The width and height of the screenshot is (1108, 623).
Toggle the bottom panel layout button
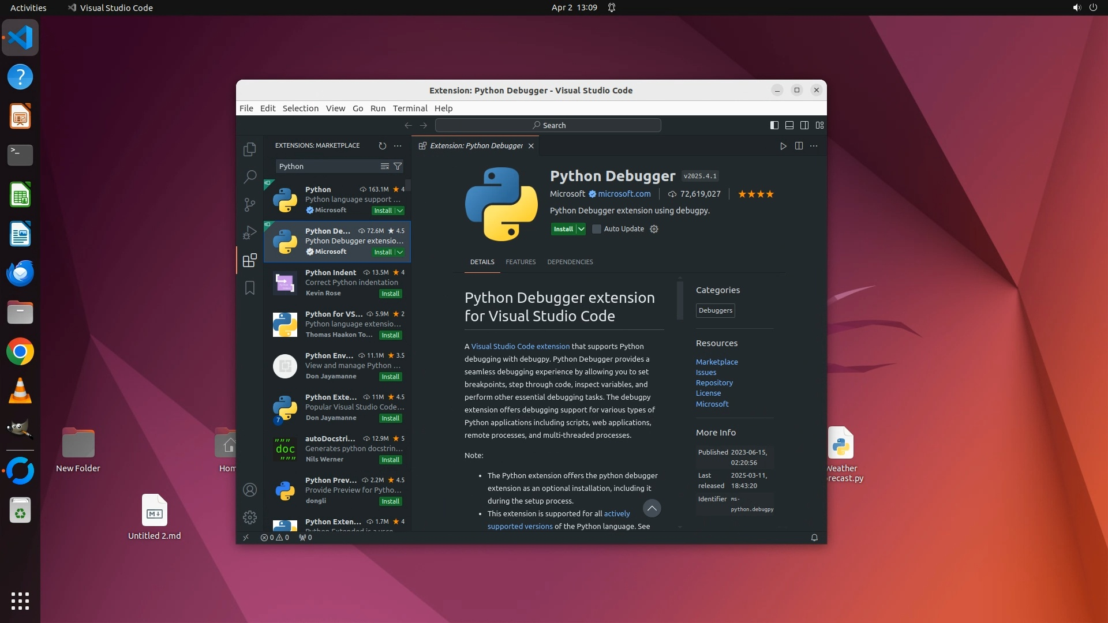(789, 125)
